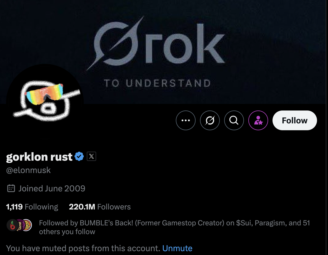Viewport: 328px width, 255px height.
Task: Click the leftmost tiny follower avatar
Action: tap(12, 225)
